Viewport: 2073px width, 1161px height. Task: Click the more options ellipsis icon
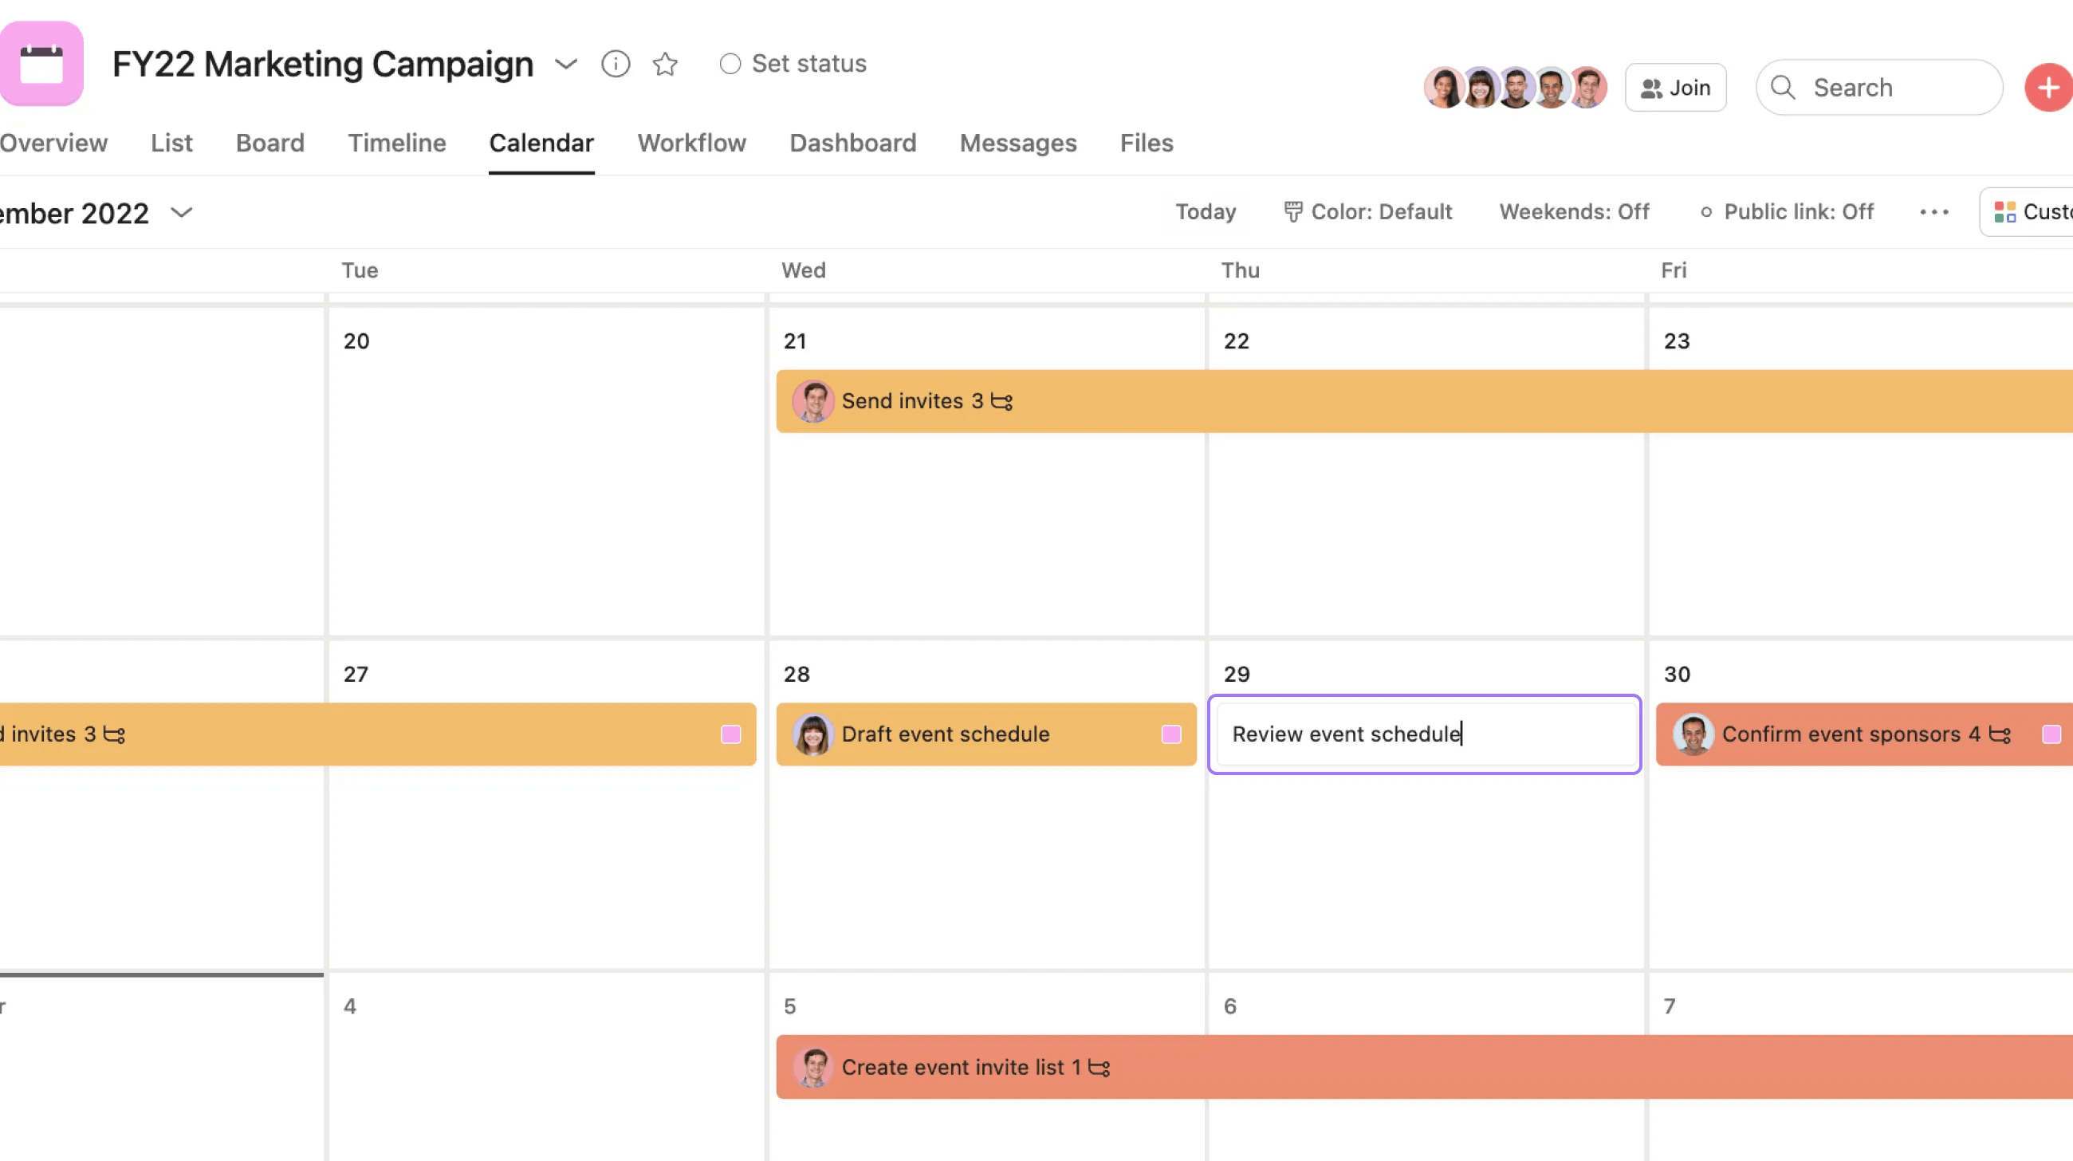[1933, 211]
